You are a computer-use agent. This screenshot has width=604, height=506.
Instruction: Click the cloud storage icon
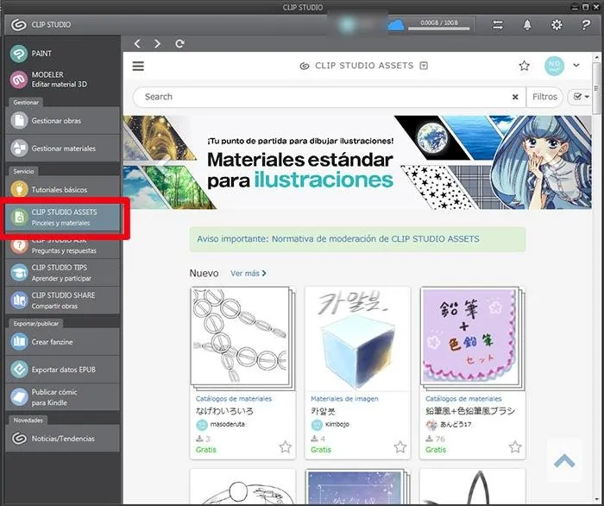tap(395, 25)
